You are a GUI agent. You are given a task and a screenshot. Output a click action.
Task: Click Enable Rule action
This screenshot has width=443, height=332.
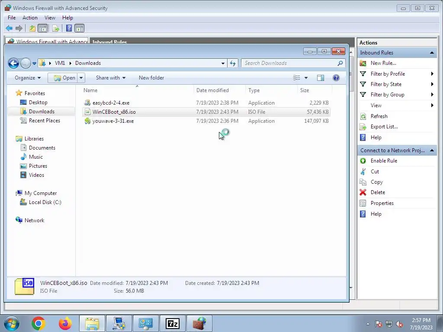coord(384,161)
